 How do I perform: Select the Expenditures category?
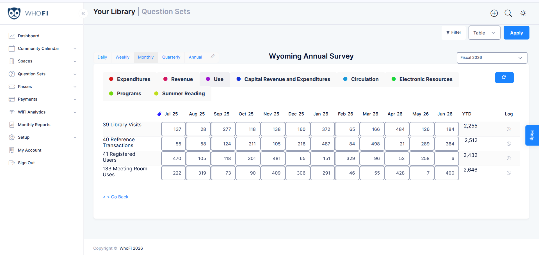point(130,79)
